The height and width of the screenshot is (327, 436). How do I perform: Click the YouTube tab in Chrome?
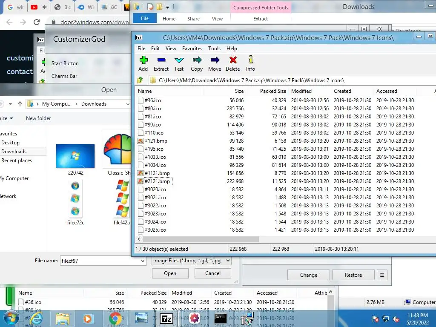click(x=34, y=7)
